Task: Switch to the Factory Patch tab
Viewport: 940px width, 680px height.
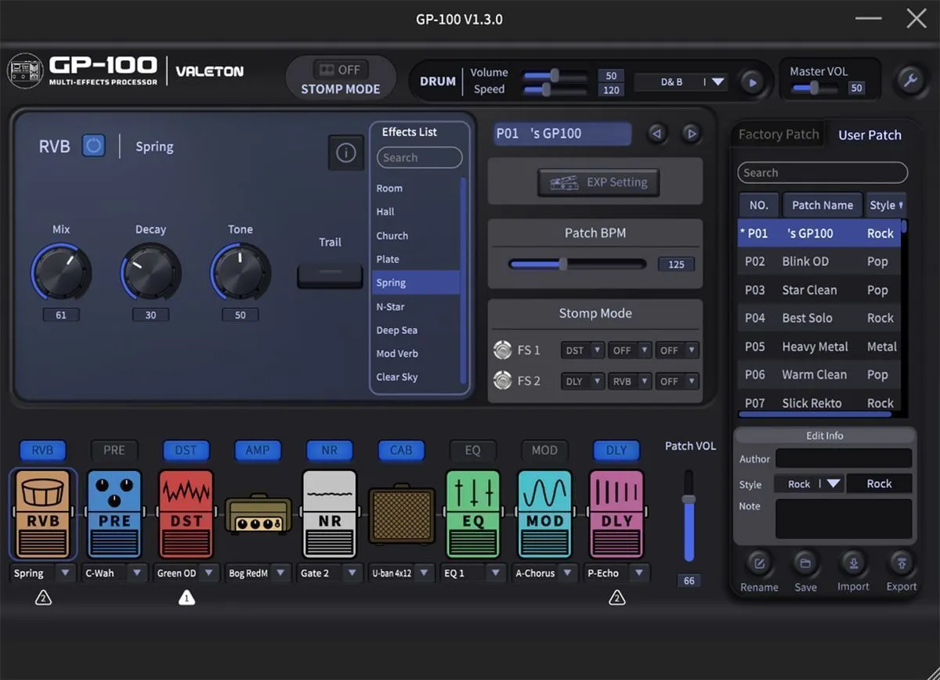Action: 779,135
